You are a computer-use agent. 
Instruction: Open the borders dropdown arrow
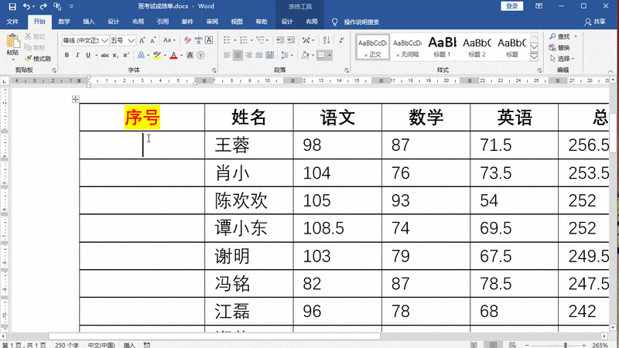click(x=330, y=55)
